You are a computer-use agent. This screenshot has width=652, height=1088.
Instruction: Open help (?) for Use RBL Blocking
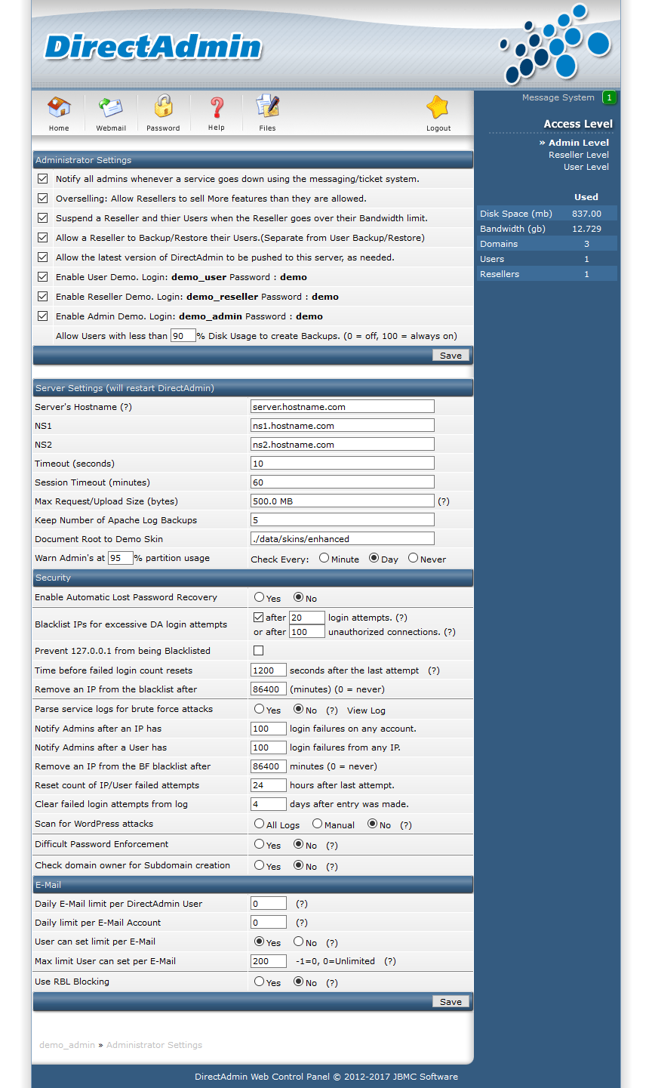(x=332, y=983)
